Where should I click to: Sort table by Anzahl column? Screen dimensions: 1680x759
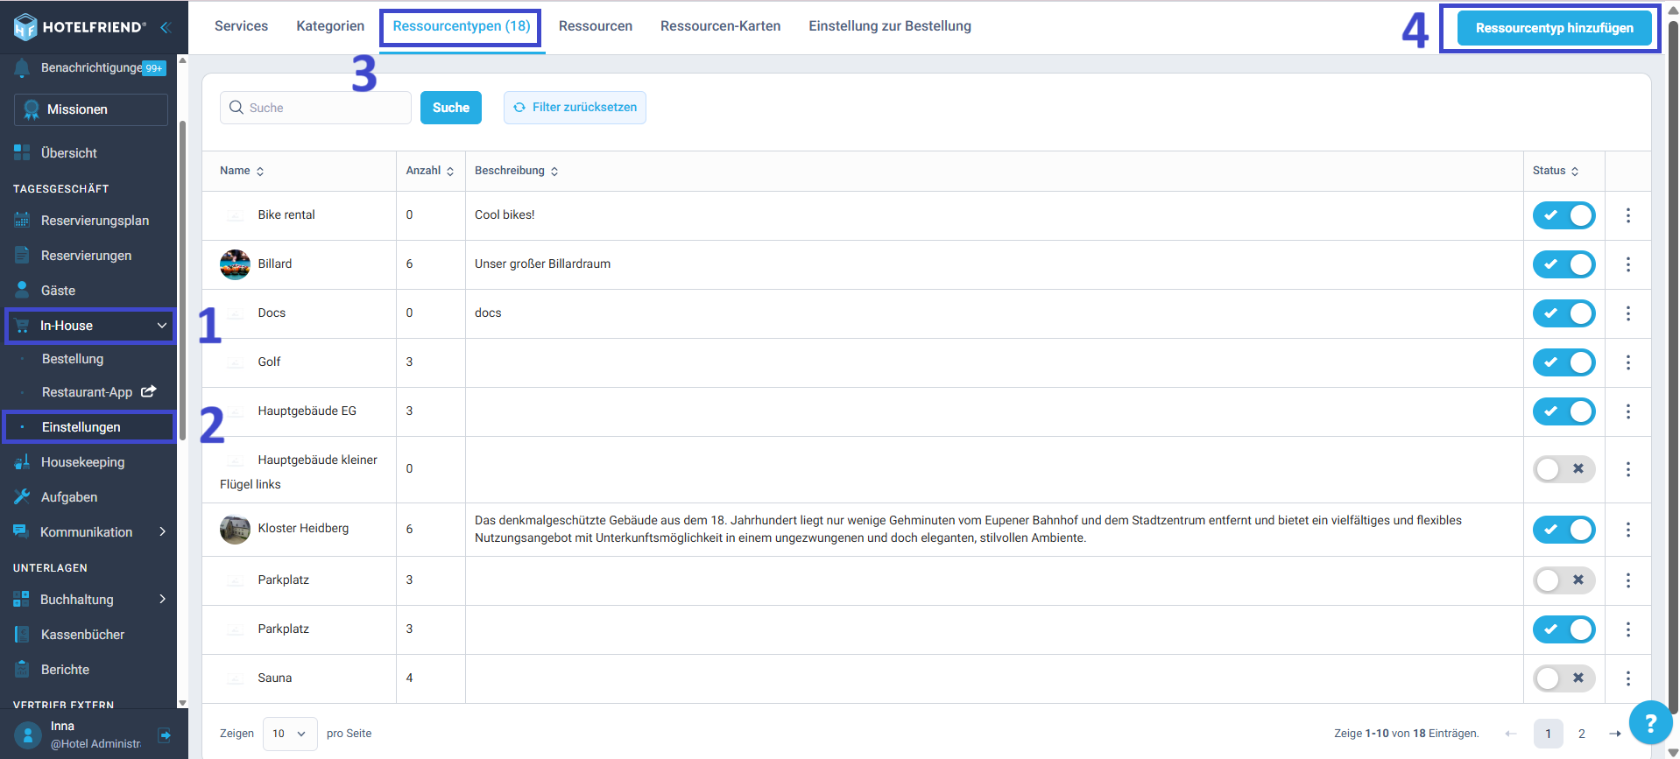tap(430, 171)
